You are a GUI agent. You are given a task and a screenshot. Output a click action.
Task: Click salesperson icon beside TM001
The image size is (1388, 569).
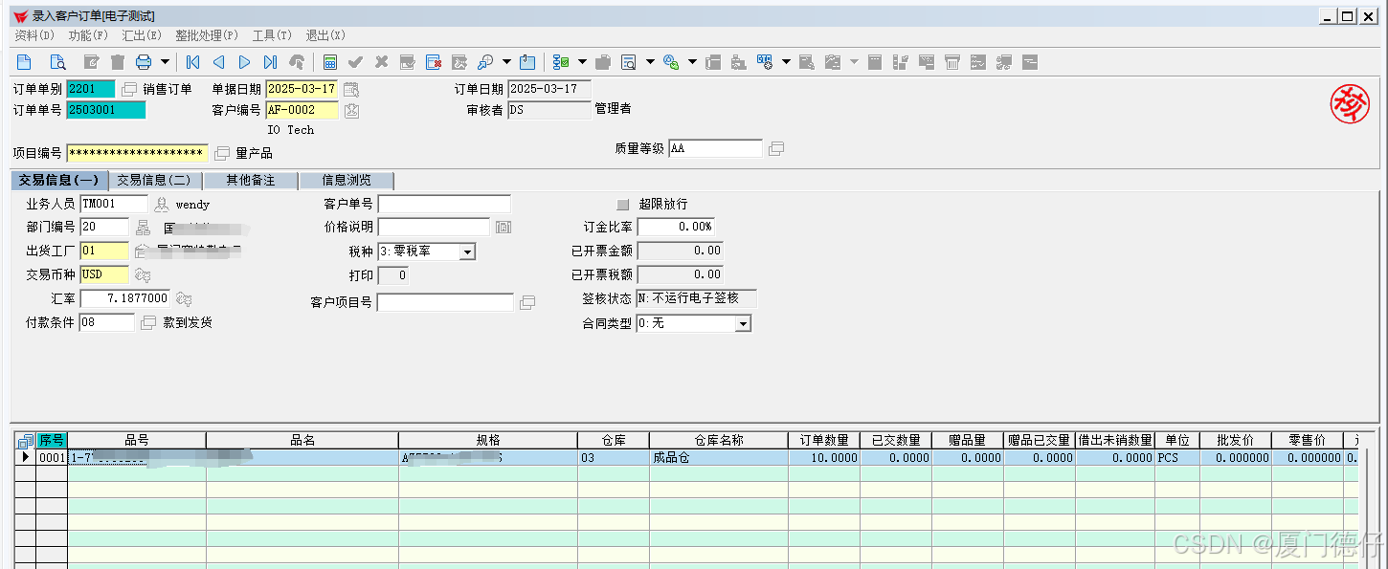click(x=162, y=204)
